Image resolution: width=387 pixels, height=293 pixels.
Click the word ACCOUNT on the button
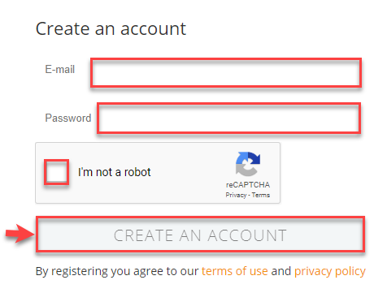(x=247, y=235)
